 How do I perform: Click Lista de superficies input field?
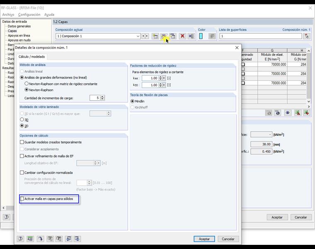click(x=261, y=36)
